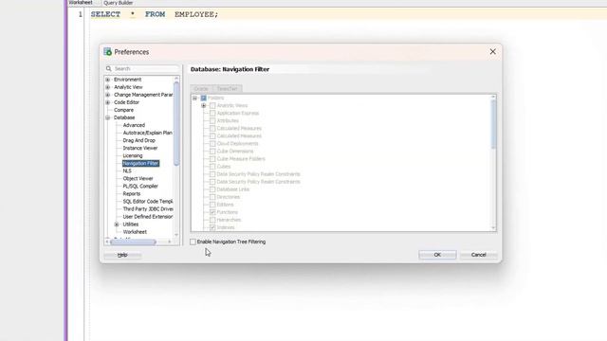Image resolution: width=607 pixels, height=341 pixels.
Task: Expand the Analytic Views folder node
Action: coord(204,105)
